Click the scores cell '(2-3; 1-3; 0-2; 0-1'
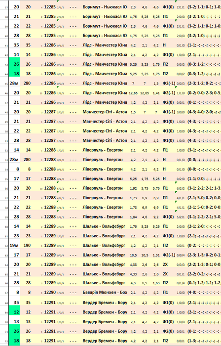 pos(204,255)
